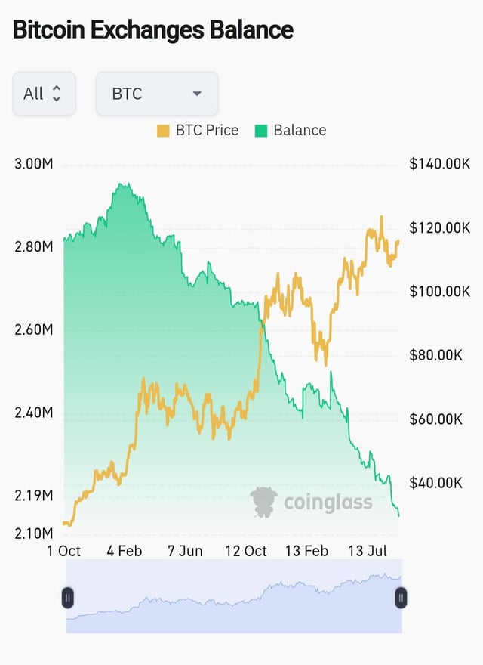The height and width of the screenshot is (665, 483).
Task: Click the left handle of the range slider
Action: click(67, 598)
